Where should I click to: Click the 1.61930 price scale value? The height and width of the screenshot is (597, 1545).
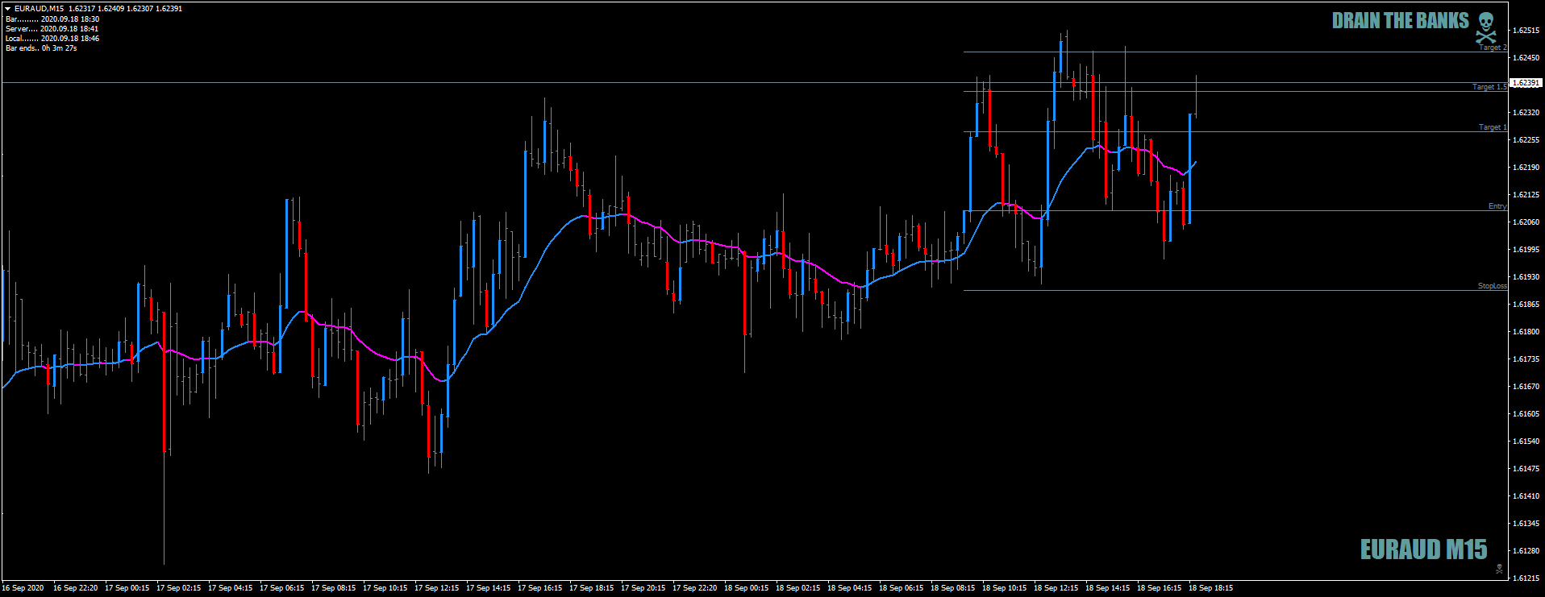pyautogui.click(x=1526, y=277)
